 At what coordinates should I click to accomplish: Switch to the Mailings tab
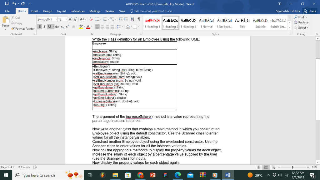click(x=95, y=11)
